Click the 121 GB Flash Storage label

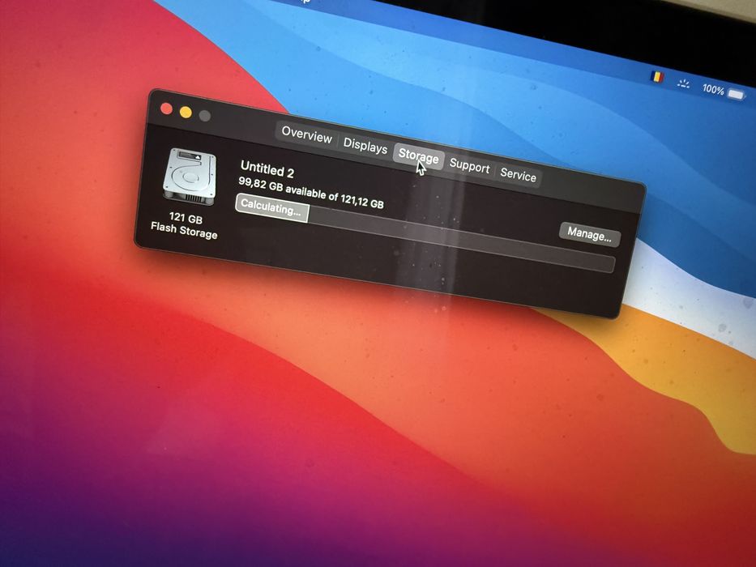pos(185,226)
